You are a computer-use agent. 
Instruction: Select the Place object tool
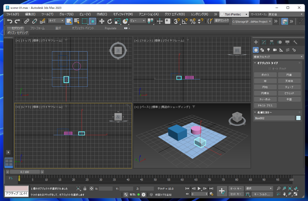125,21
